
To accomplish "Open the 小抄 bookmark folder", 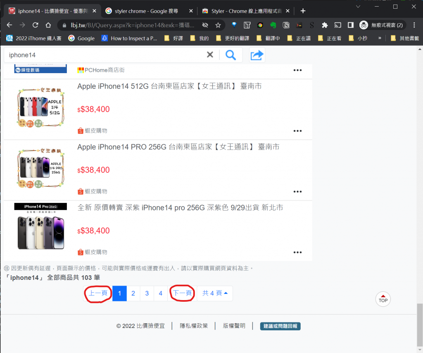I will pos(358,38).
